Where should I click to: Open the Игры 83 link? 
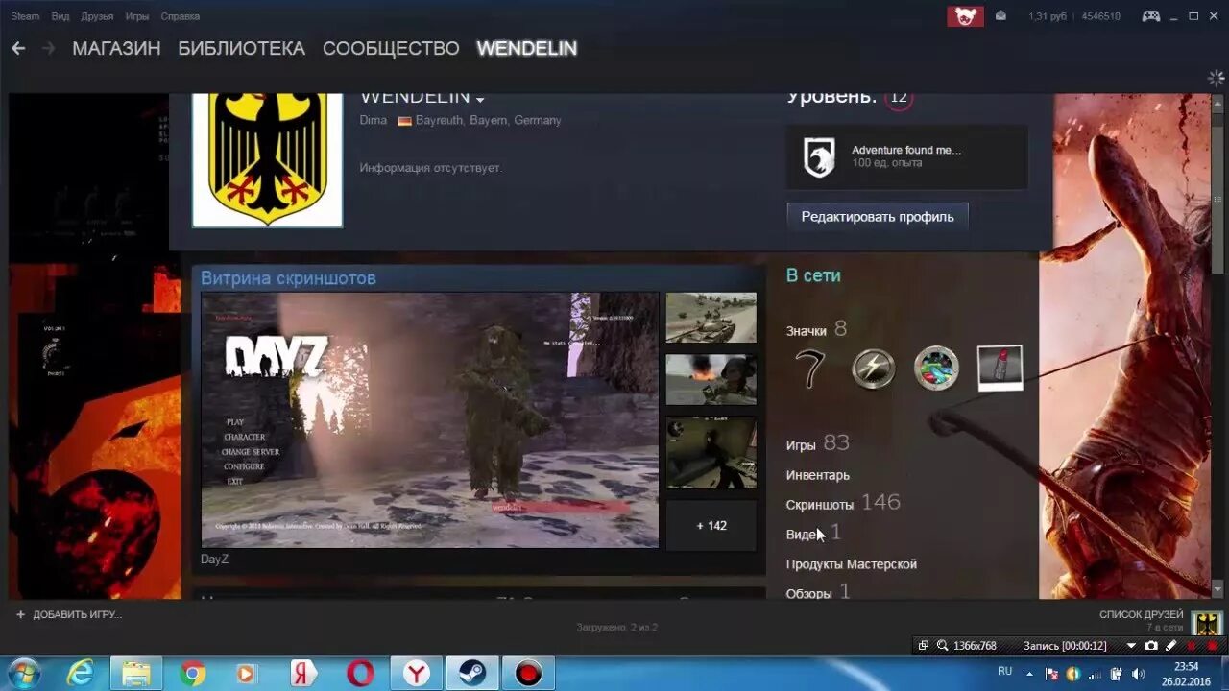(818, 443)
